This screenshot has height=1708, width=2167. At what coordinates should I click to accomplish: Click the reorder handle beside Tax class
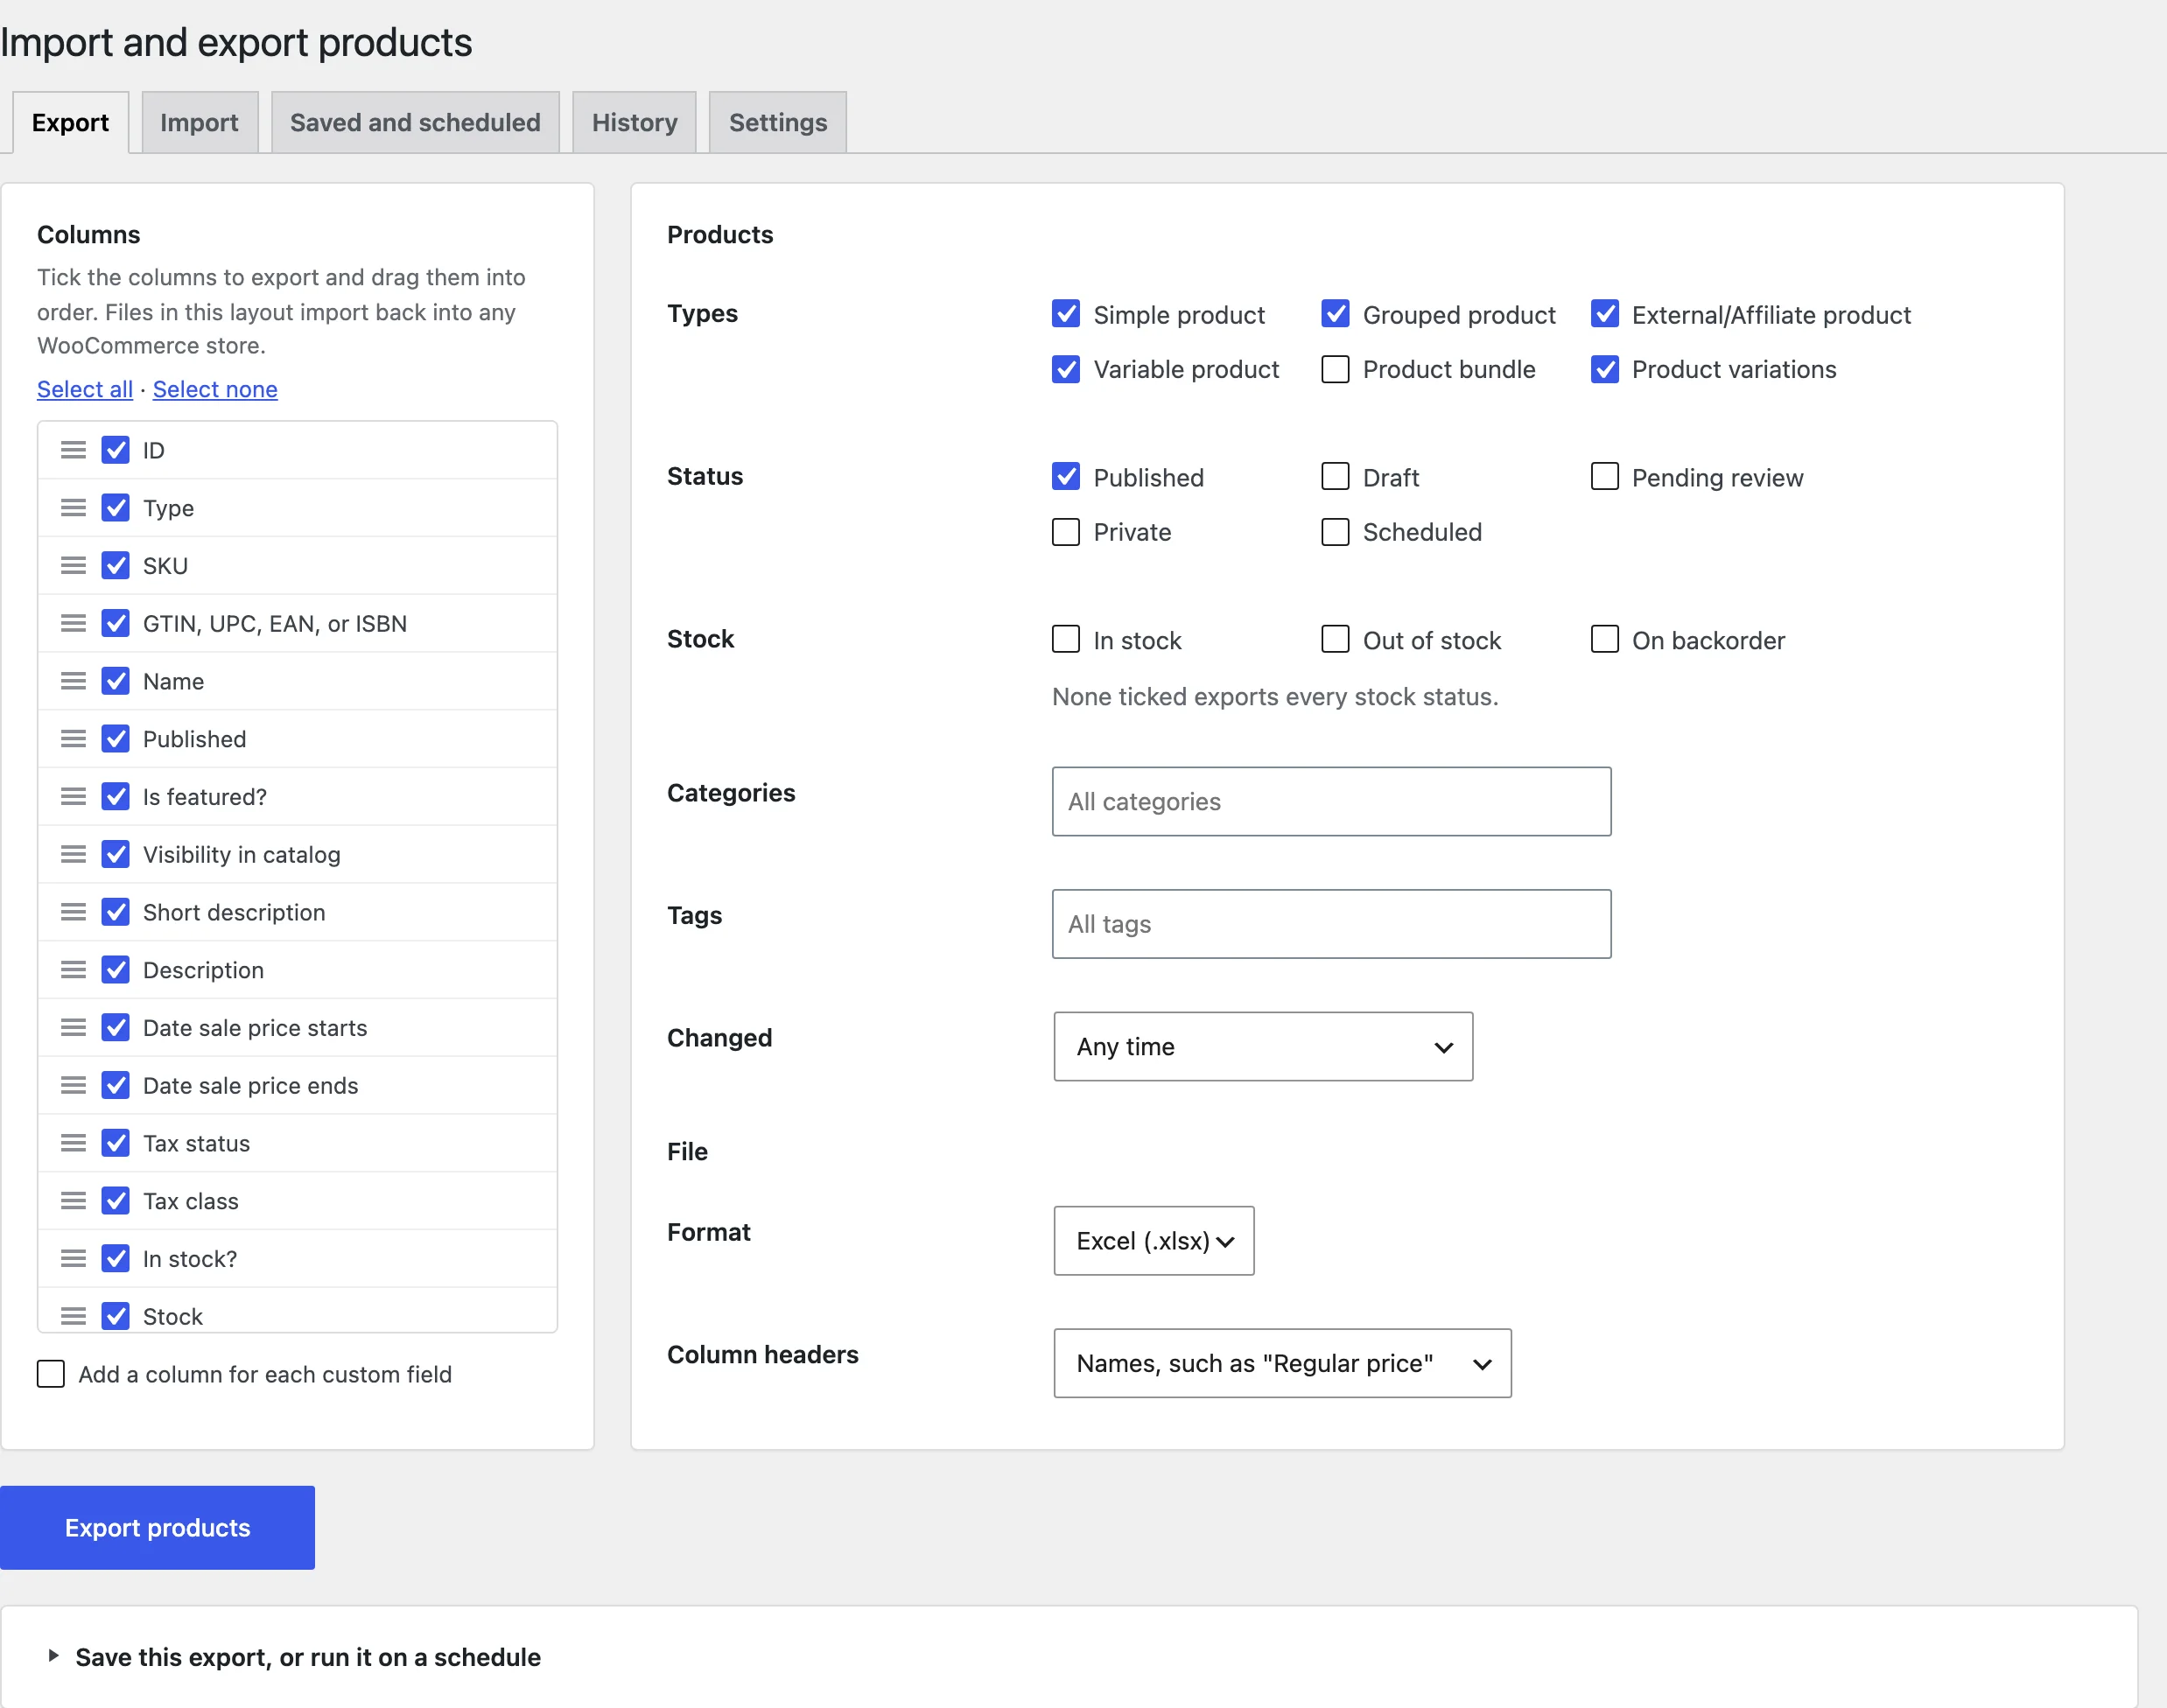click(x=73, y=1201)
